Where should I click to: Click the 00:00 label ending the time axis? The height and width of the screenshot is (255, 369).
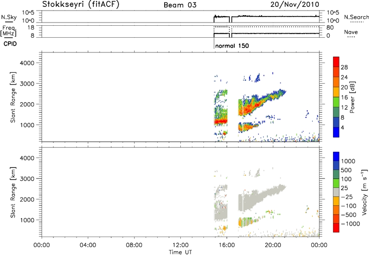(319, 245)
